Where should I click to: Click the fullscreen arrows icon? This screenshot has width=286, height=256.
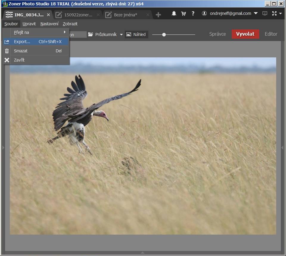(x=274, y=14)
